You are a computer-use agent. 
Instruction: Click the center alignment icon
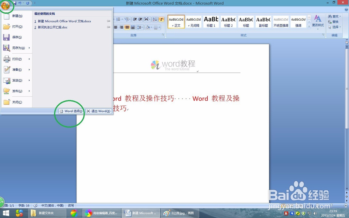pyautogui.click(x=116, y=27)
